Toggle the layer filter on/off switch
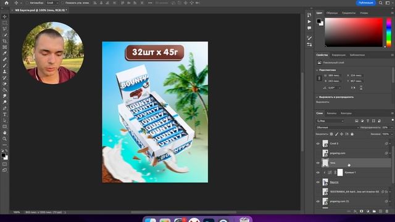Image resolution: width=395 pixels, height=222 pixels. [x=393, y=120]
